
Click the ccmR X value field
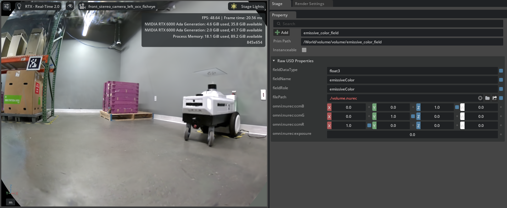[x=348, y=126]
